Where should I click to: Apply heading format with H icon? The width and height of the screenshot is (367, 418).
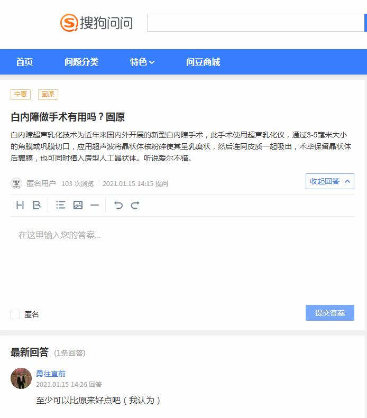20,205
